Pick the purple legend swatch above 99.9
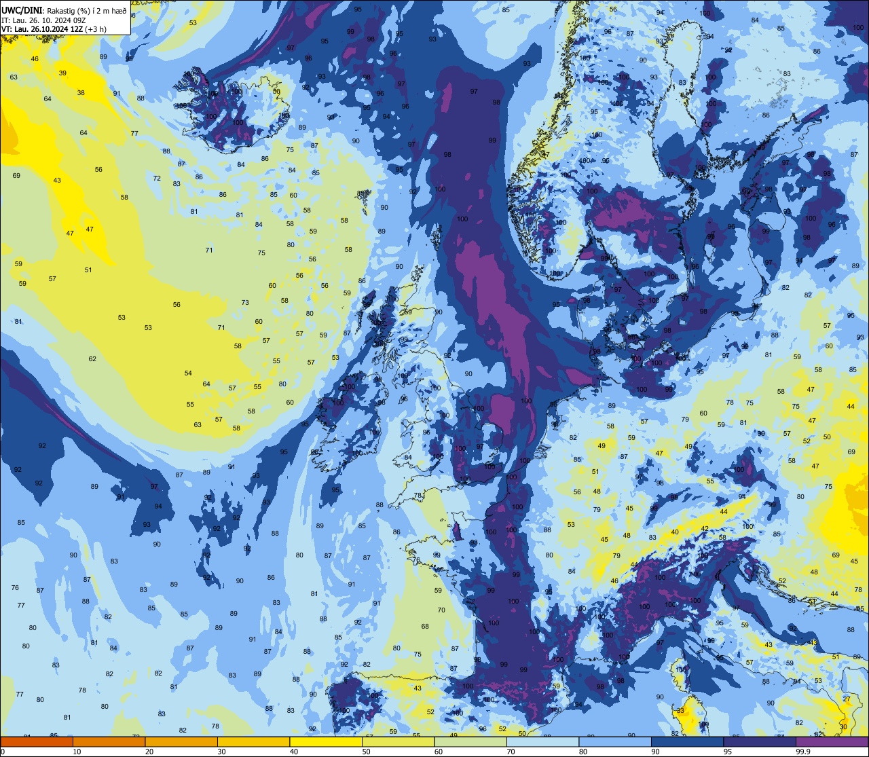The height and width of the screenshot is (757, 869). click(x=832, y=741)
